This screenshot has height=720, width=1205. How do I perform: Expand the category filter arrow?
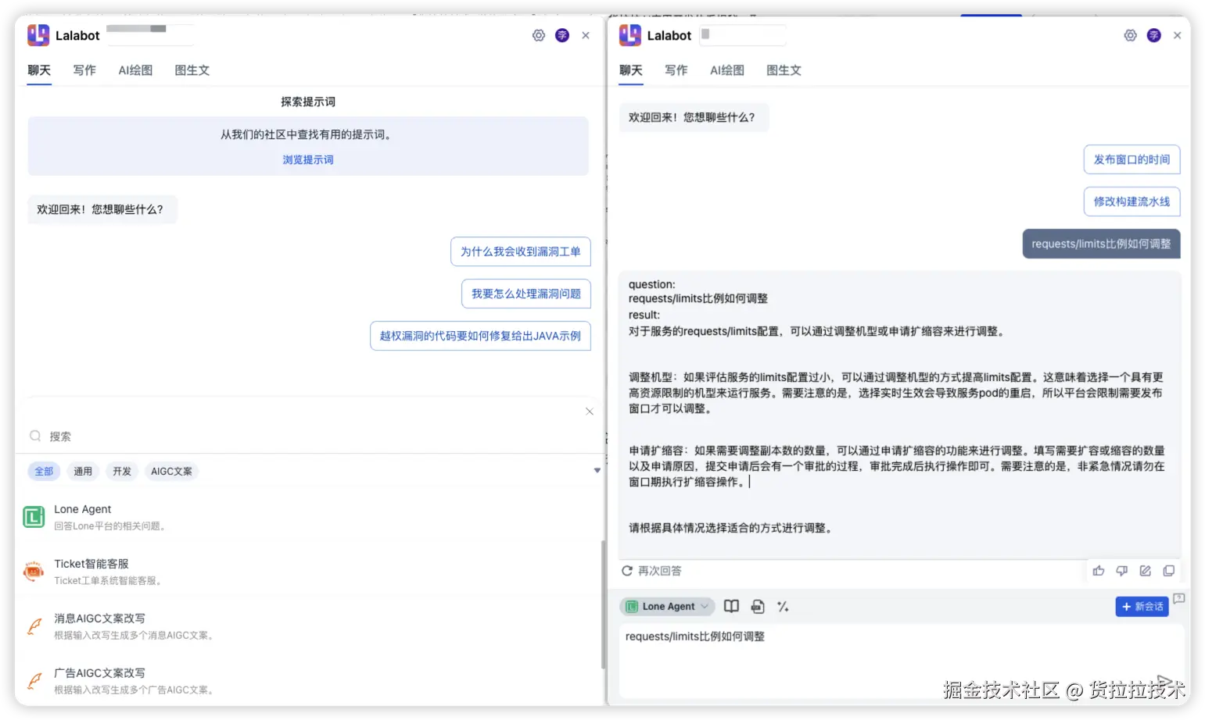click(597, 471)
